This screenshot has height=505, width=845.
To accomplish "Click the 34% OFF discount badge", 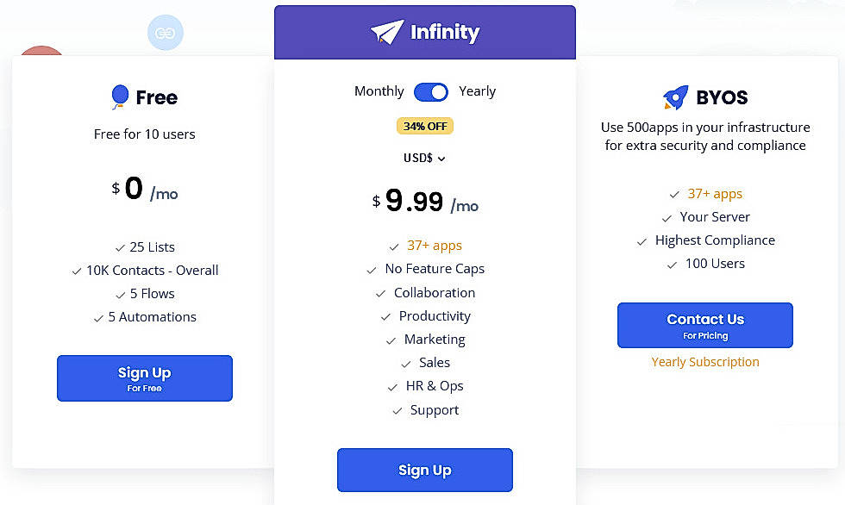I will (424, 126).
